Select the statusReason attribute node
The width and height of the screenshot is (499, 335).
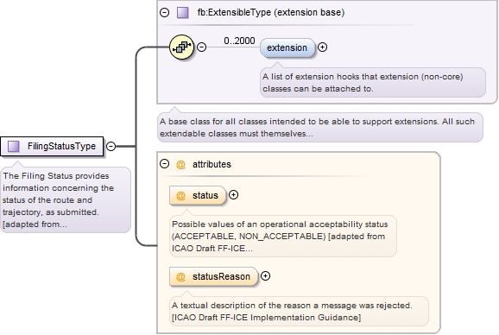pyautogui.click(x=213, y=276)
